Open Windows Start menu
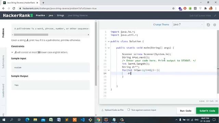219x123 pixels. (4, 120)
